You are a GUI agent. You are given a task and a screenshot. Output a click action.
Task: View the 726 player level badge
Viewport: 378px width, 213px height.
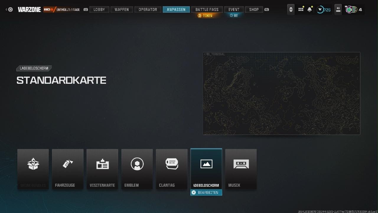pyautogui.click(x=324, y=10)
